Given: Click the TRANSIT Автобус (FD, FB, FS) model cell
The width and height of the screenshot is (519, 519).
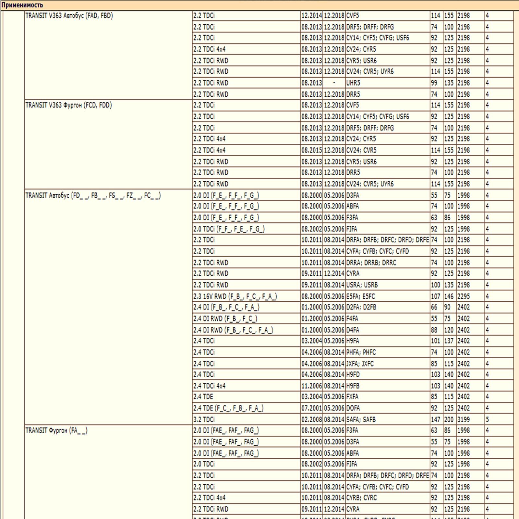Looking at the screenshot, I should tap(93, 195).
